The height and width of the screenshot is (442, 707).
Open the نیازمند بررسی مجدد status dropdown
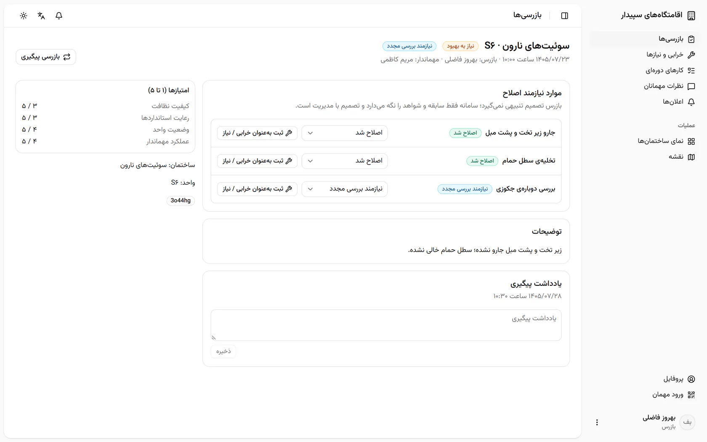point(345,189)
